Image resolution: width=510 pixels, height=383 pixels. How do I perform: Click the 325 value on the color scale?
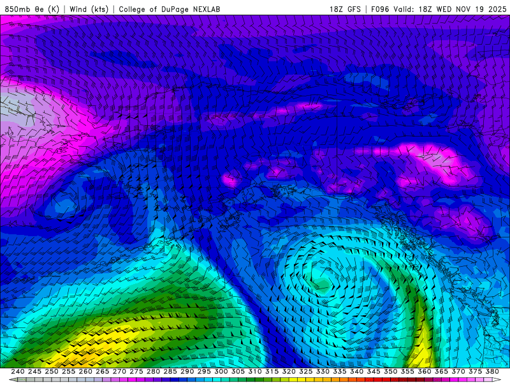pyautogui.click(x=306, y=372)
